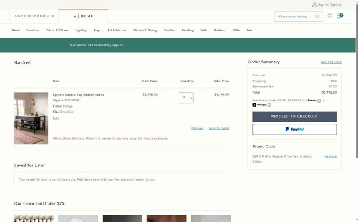This screenshot has height=222, width=359.
Task: Pay with the PayPal button
Action: click(x=294, y=129)
